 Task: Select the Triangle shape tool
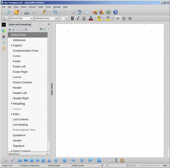pyautogui.click(x=49, y=160)
